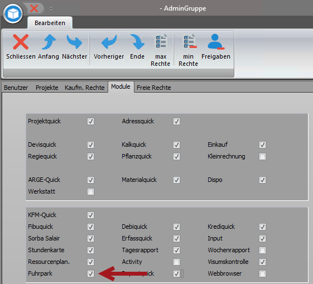Image resolution: width=313 pixels, height=284 pixels.
Task: Click the Werkstatt label text
Action: click(x=42, y=191)
